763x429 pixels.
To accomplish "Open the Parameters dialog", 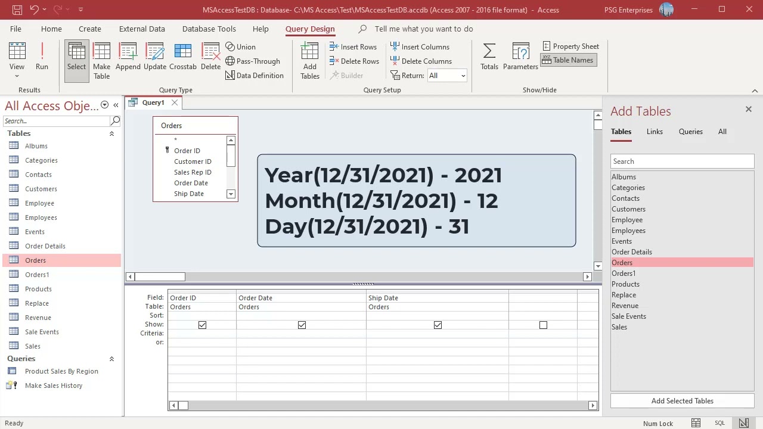I will [x=520, y=57].
